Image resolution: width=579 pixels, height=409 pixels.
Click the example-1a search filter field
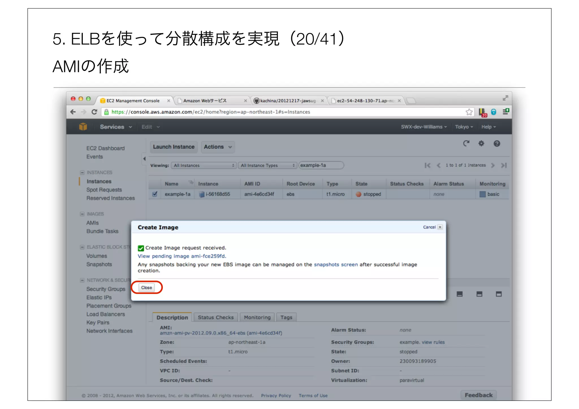(321, 165)
